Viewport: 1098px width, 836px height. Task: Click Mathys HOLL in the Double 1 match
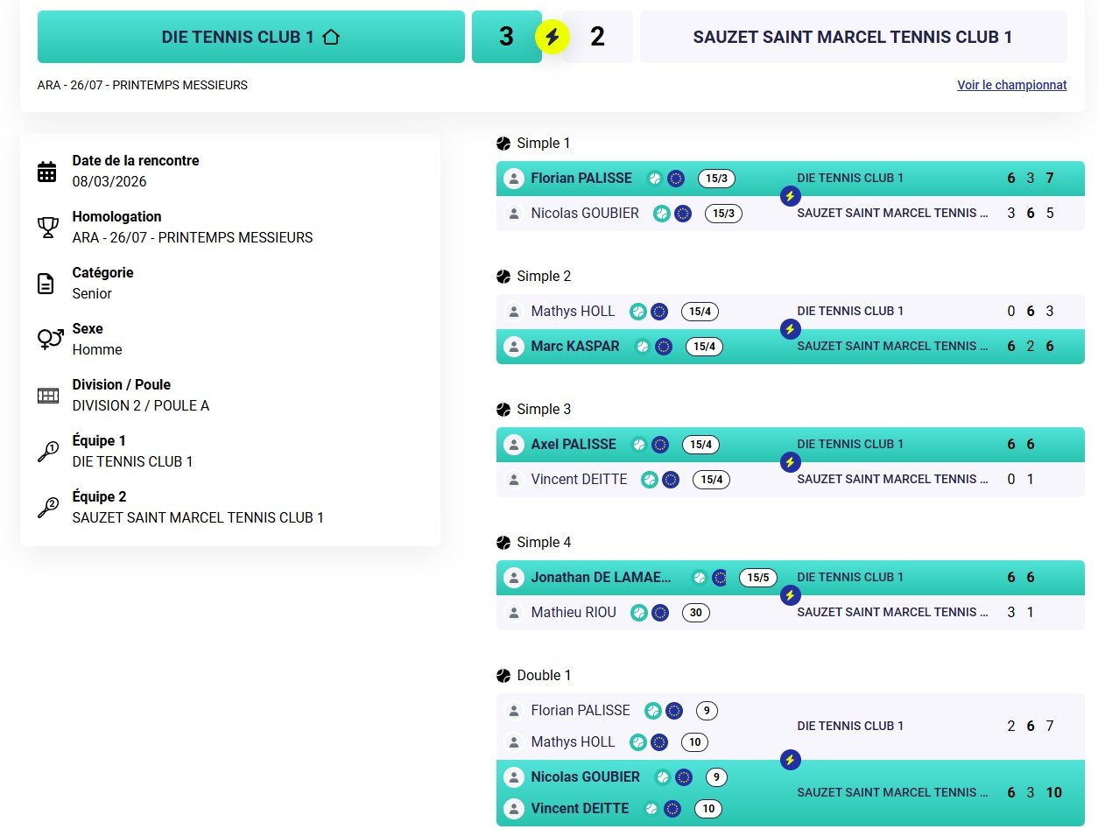click(x=573, y=742)
